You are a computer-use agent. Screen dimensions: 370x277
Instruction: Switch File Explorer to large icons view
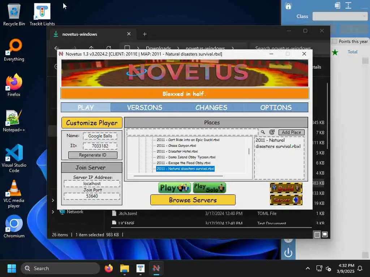[x=325, y=234]
